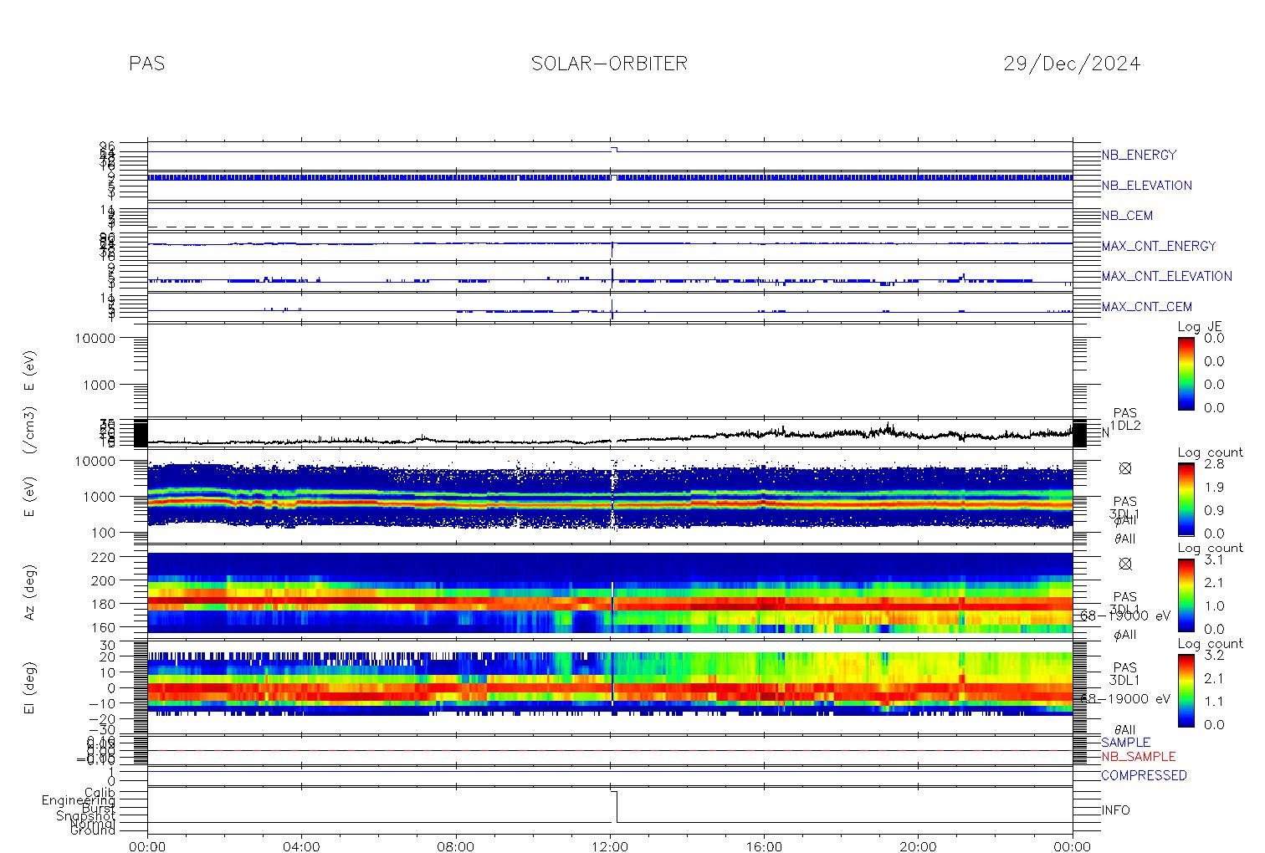The width and height of the screenshot is (1265, 853).
Task: Click the El (deg) axis title
Action: 30,688
